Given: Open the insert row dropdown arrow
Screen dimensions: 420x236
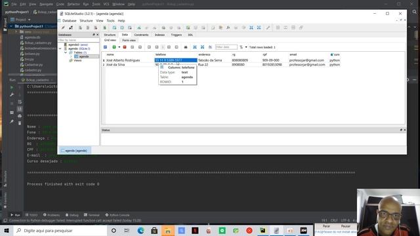Looking at the screenshot, I should [x=119, y=47].
